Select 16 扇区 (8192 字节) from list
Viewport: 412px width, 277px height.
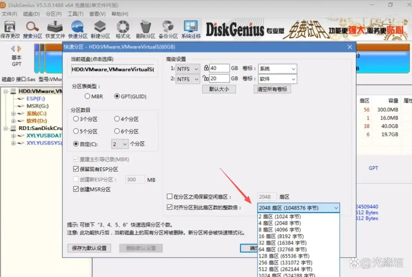point(299,236)
